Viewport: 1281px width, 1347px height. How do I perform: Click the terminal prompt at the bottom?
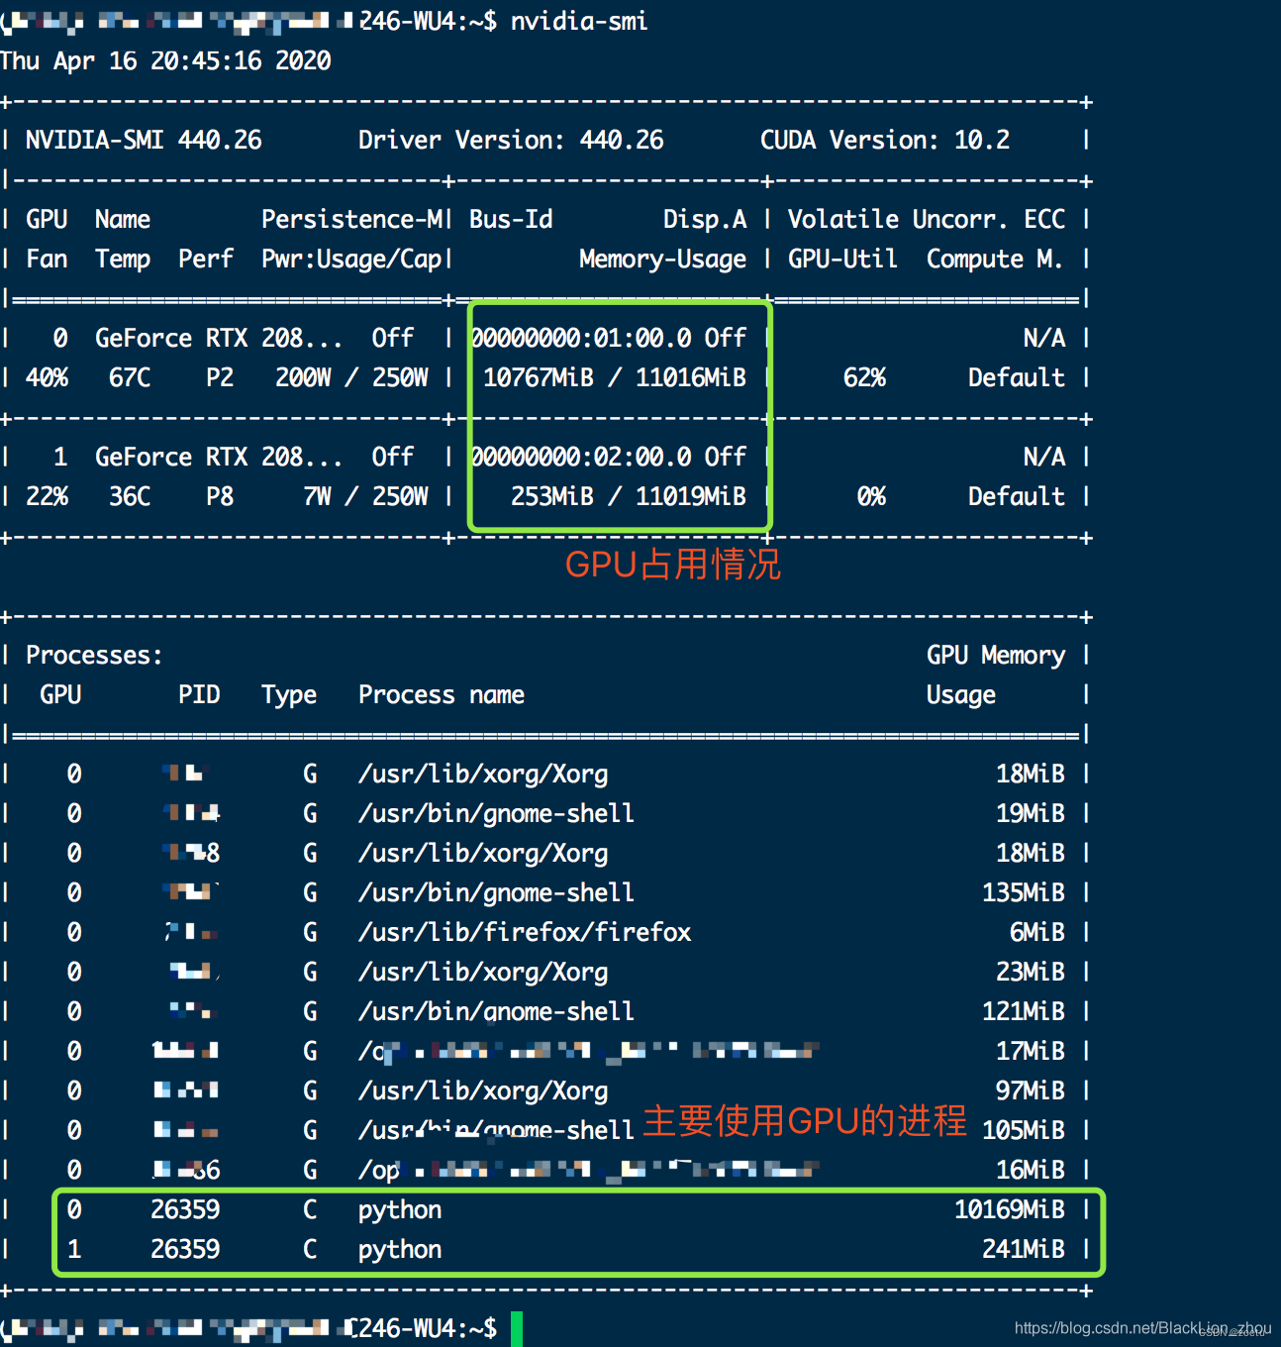pyautogui.click(x=426, y=1328)
